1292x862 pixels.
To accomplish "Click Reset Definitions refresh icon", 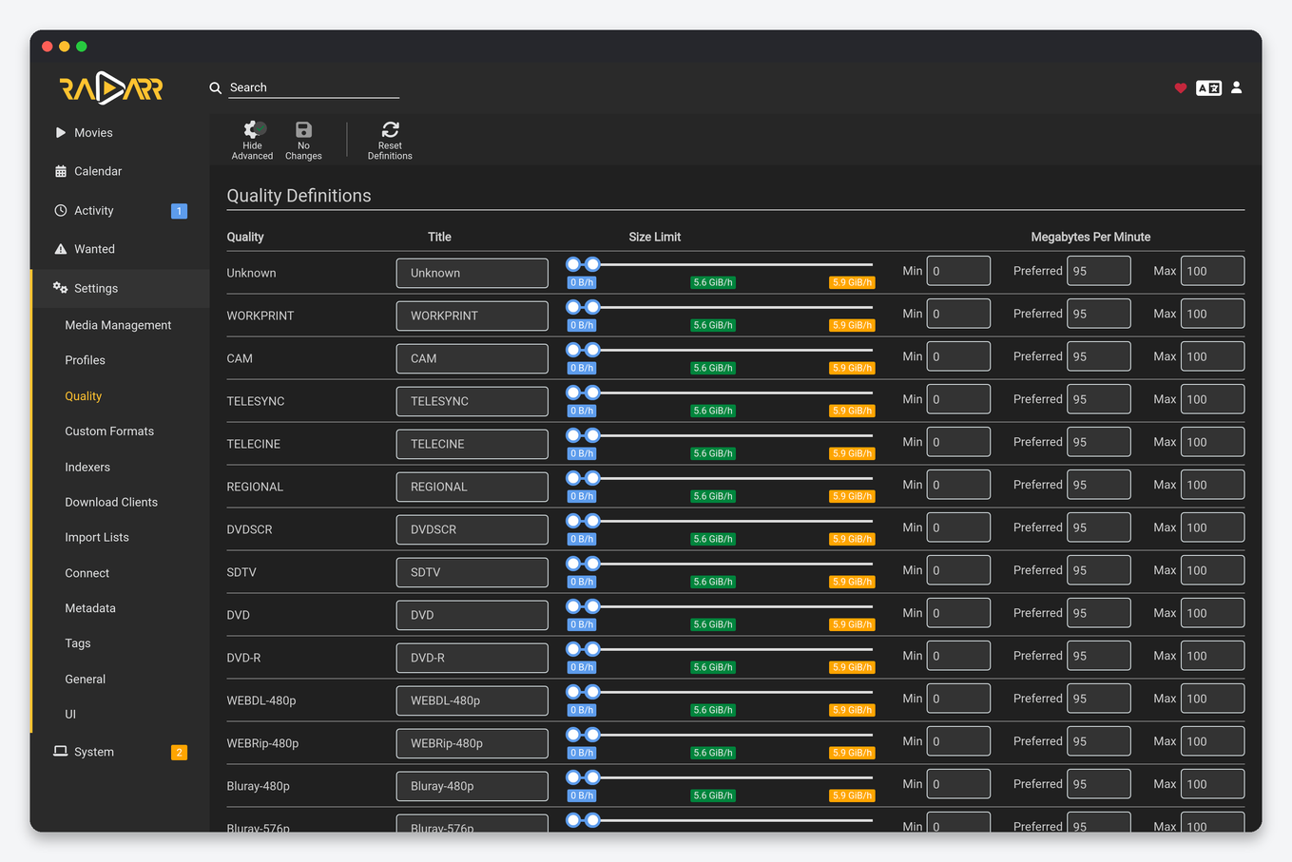I will pyautogui.click(x=390, y=129).
